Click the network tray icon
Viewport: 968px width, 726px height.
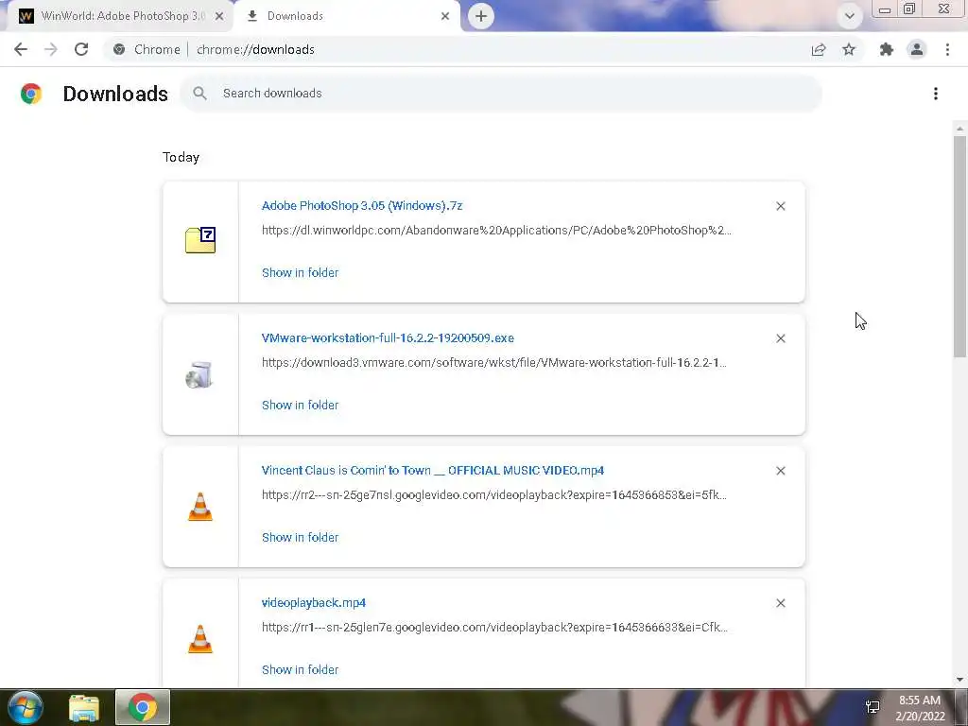873,707
